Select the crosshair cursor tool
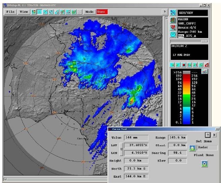Viewport: 221px width, 183px height. point(40,12)
